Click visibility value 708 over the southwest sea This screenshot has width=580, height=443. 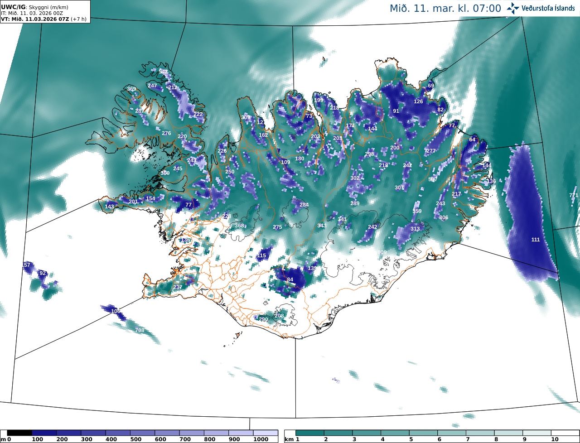[140, 330]
